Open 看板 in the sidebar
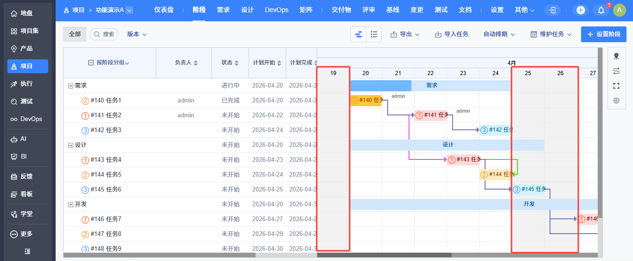 28,194
